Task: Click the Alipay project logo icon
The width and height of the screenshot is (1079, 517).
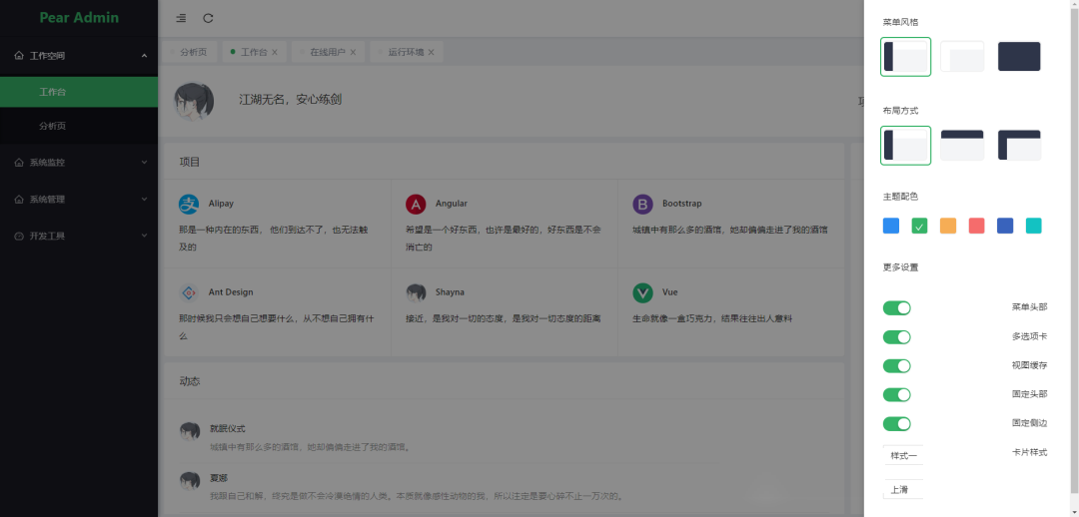Action: pos(189,204)
